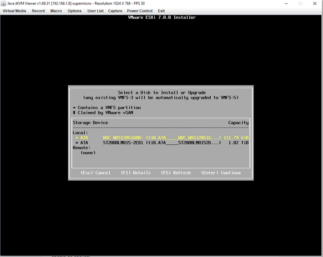Click the (Esc) Cancel option
Viewport: 323px width, 257px height.
(95, 173)
